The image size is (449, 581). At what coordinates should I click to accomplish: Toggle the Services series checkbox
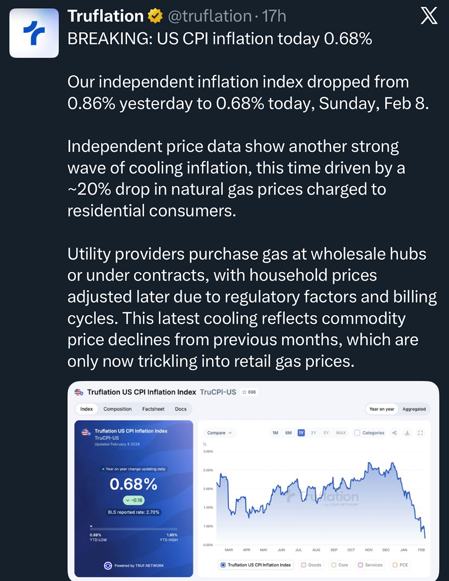(x=360, y=565)
